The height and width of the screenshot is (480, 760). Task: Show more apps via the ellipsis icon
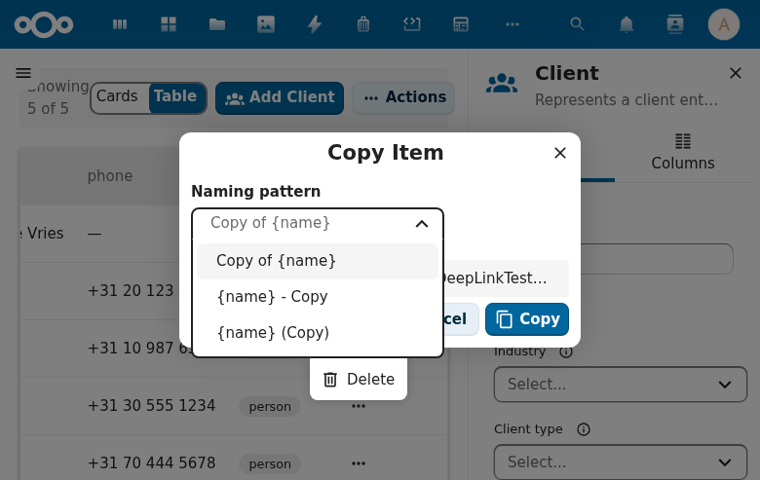[513, 24]
